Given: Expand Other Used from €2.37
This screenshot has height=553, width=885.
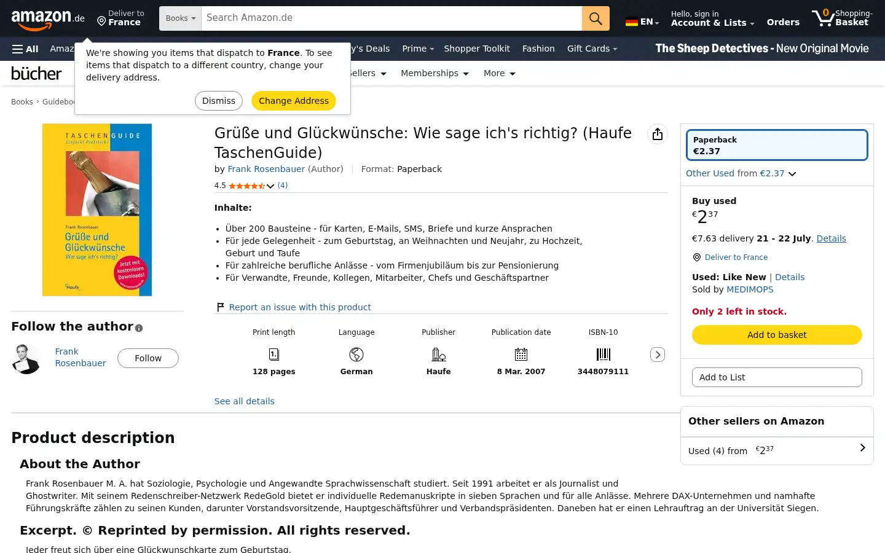Looking at the screenshot, I should (x=741, y=173).
